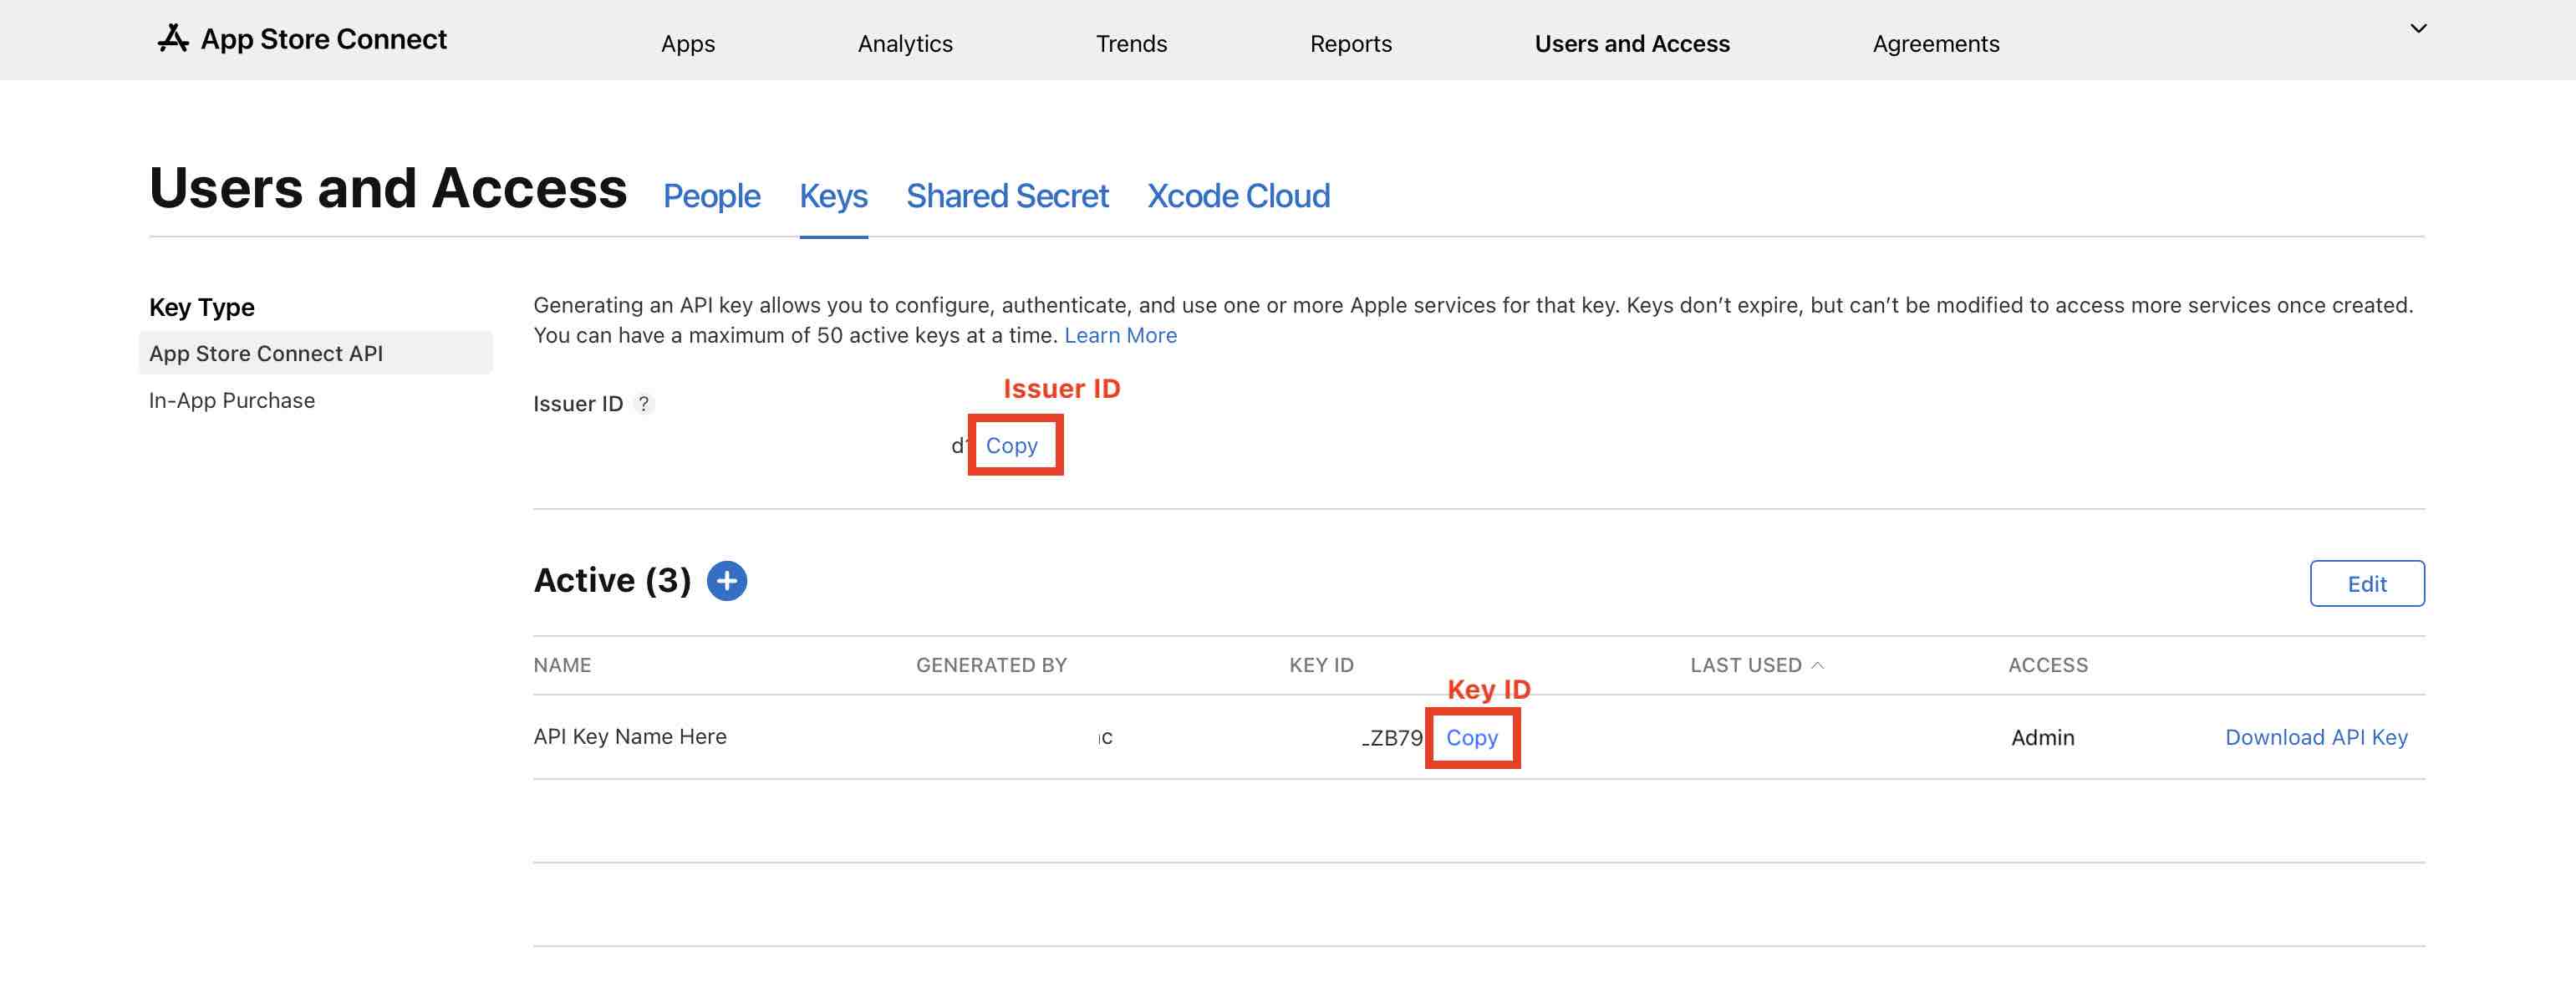Click the App Store Connect title text
The image size is (2576, 998).
(324, 39)
